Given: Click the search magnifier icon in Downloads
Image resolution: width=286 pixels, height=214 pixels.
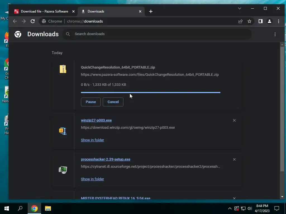Looking at the screenshot, I should 68,34.
